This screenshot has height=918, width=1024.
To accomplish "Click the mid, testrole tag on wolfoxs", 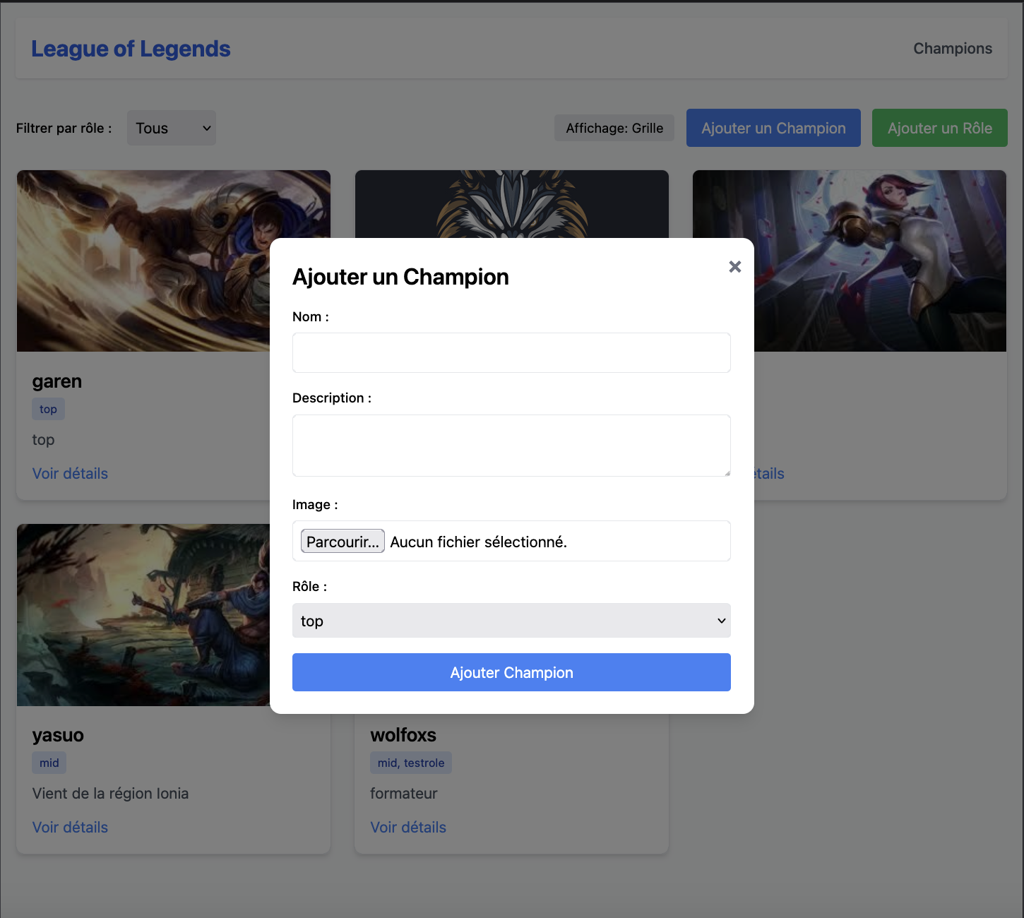I will 411,763.
